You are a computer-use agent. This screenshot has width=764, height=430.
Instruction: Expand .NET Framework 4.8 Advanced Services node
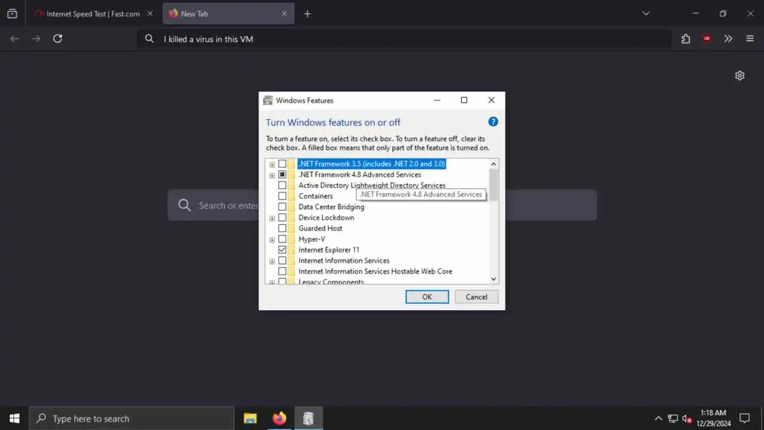[272, 175]
